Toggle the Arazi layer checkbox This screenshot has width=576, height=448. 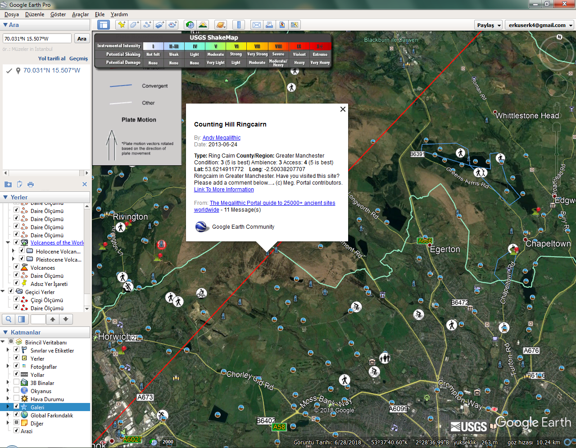(x=16, y=430)
